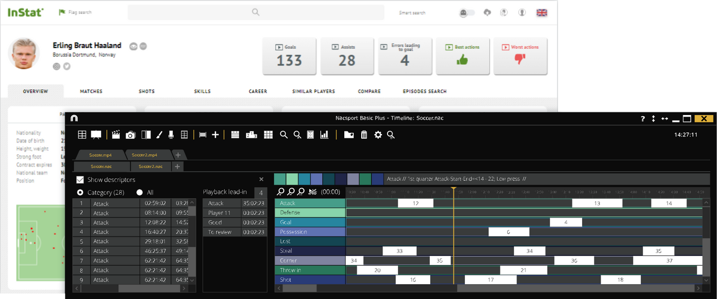
Task: Click the struck-through icon beside (00:00)
Action: (x=313, y=192)
